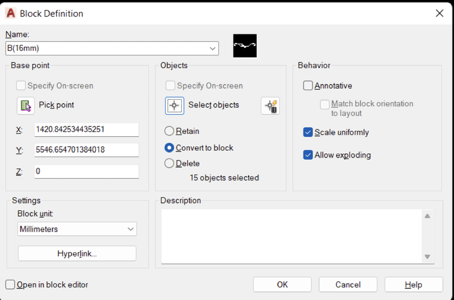The width and height of the screenshot is (454, 300).
Task: Click into the X coordinate field
Action: (x=87, y=129)
